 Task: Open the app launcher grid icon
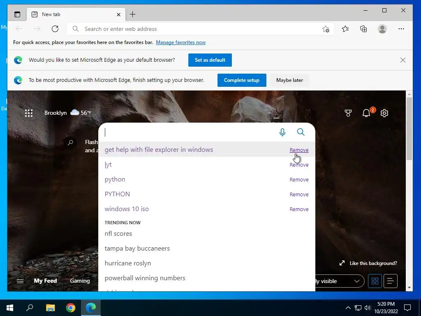29,113
